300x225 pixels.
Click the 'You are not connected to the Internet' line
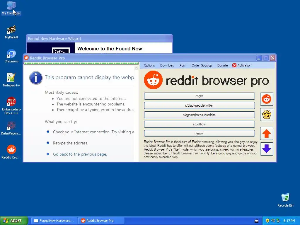pos(91,98)
